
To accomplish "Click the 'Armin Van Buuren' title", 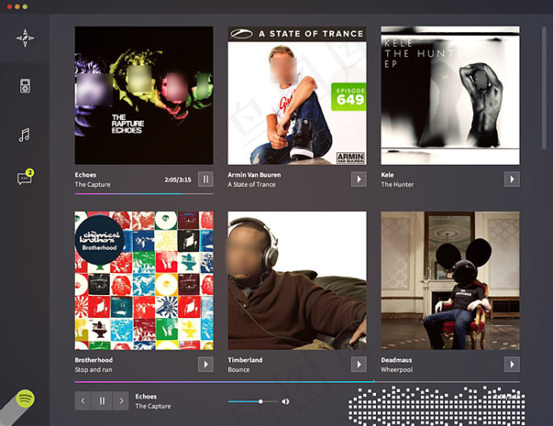I will pyautogui.click(x=254, y=175).
